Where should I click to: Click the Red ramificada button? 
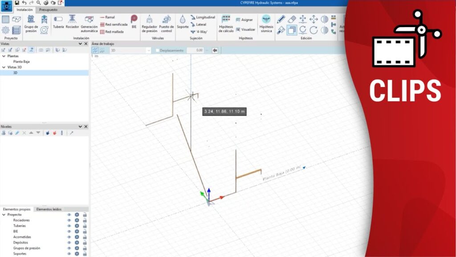[x=114, y=25]
